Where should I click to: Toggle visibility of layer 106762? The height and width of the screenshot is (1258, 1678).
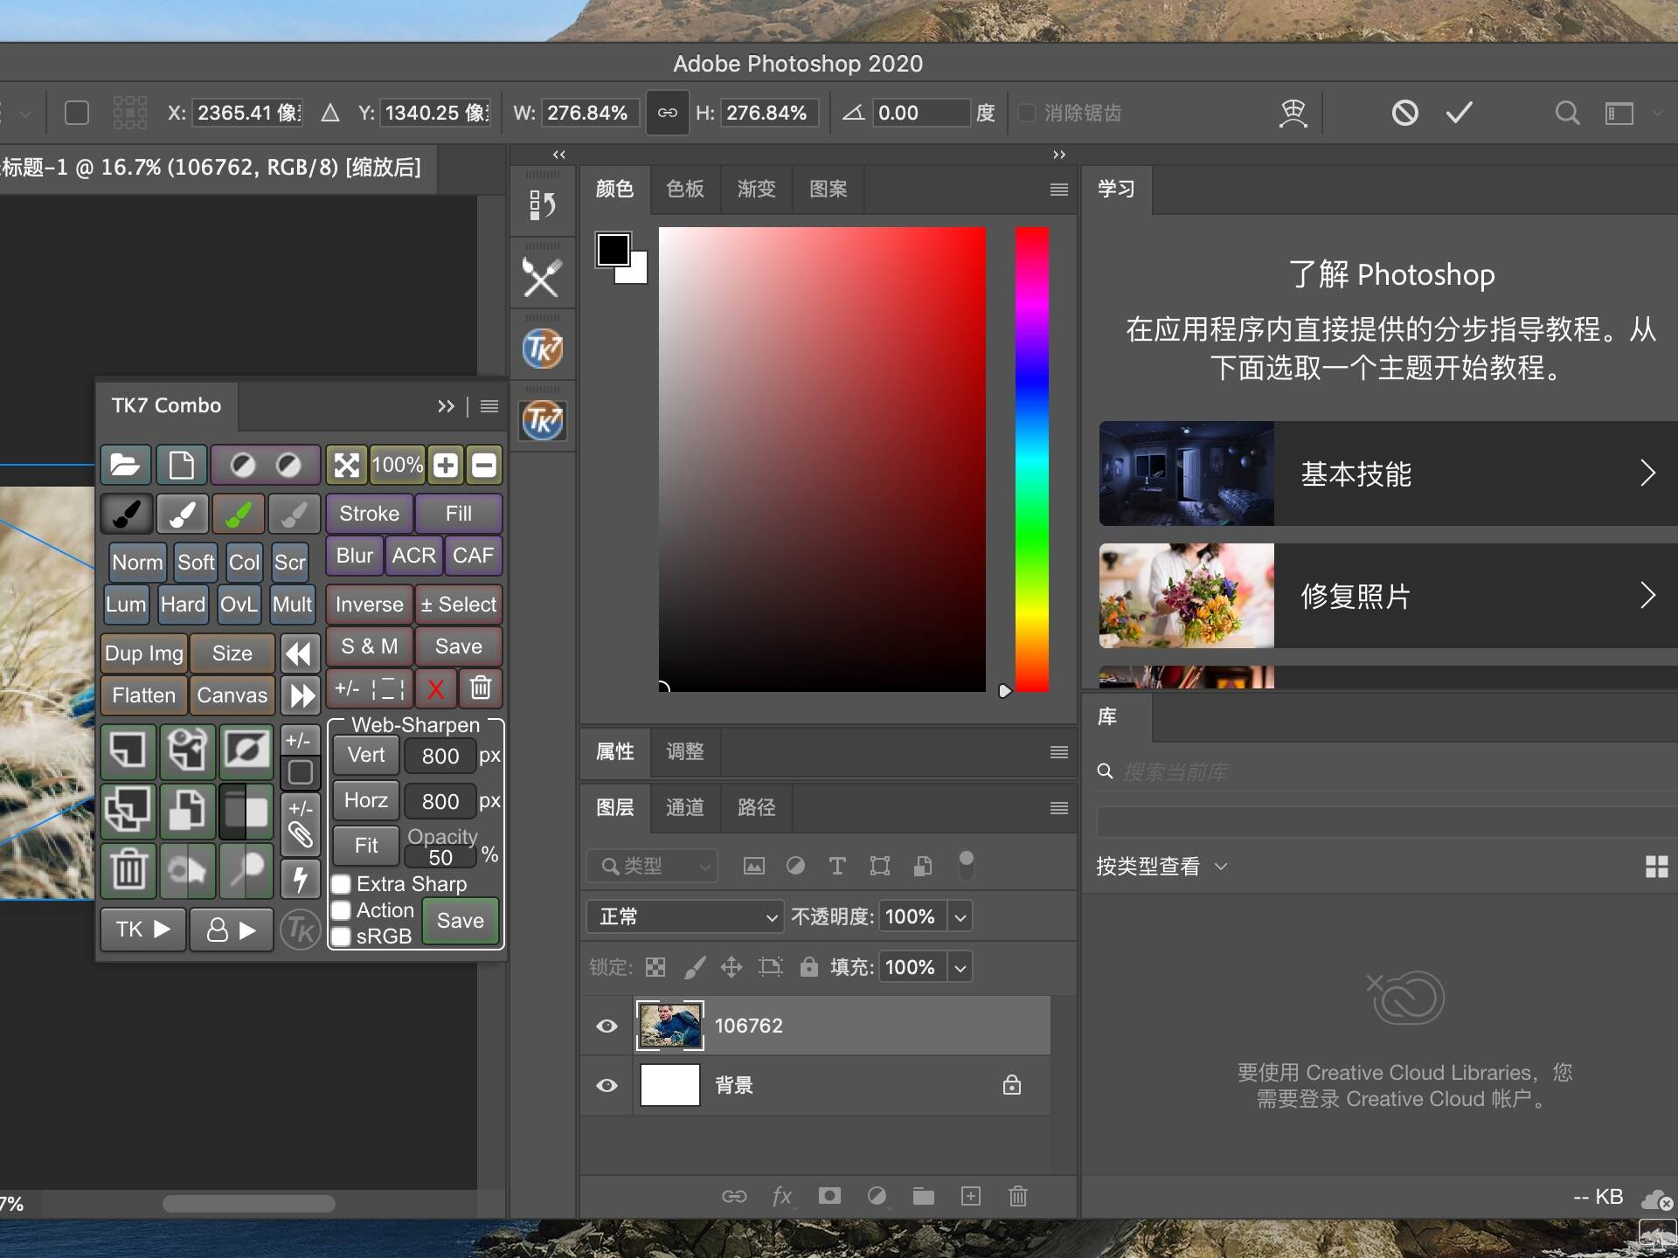click(606, 1026)
